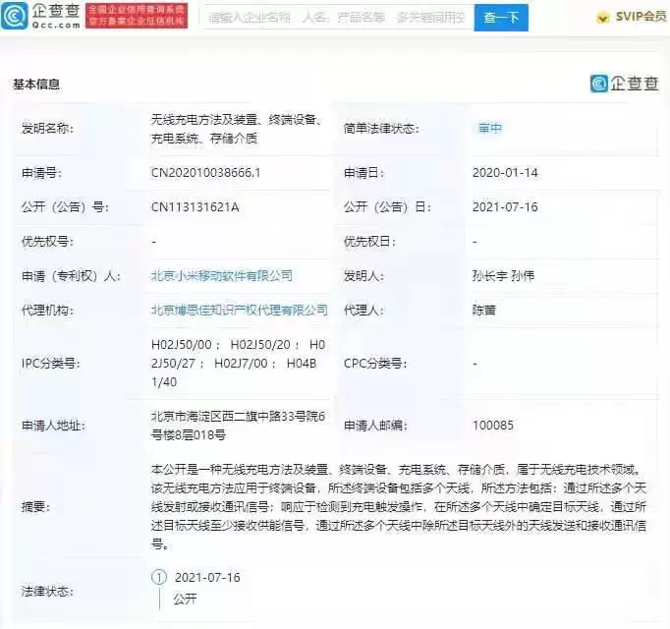This screenshot has width=670, height=629.
Task: Click the Qcc.com logo in header
Action: [43, 16]
